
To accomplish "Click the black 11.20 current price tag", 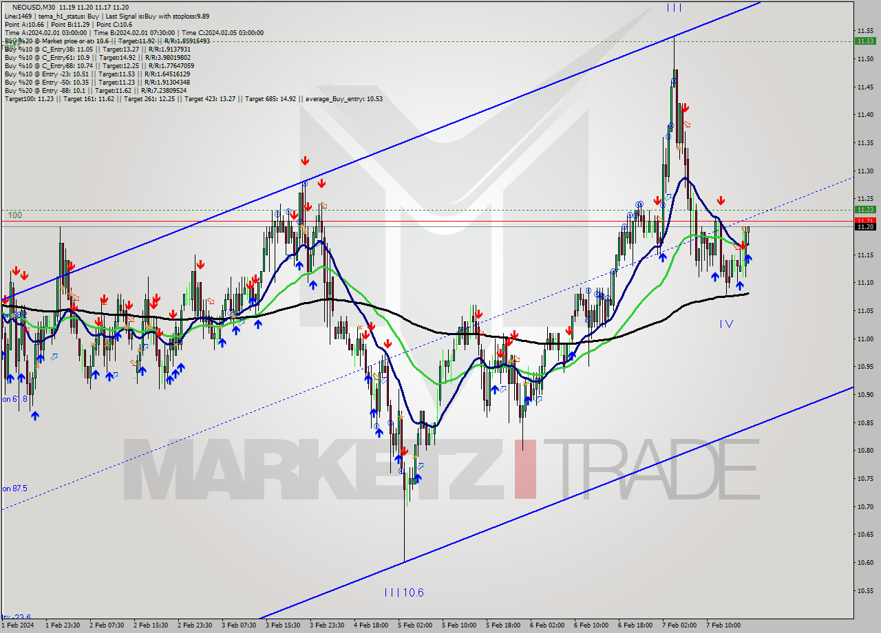I will click(x=865, y=226).
